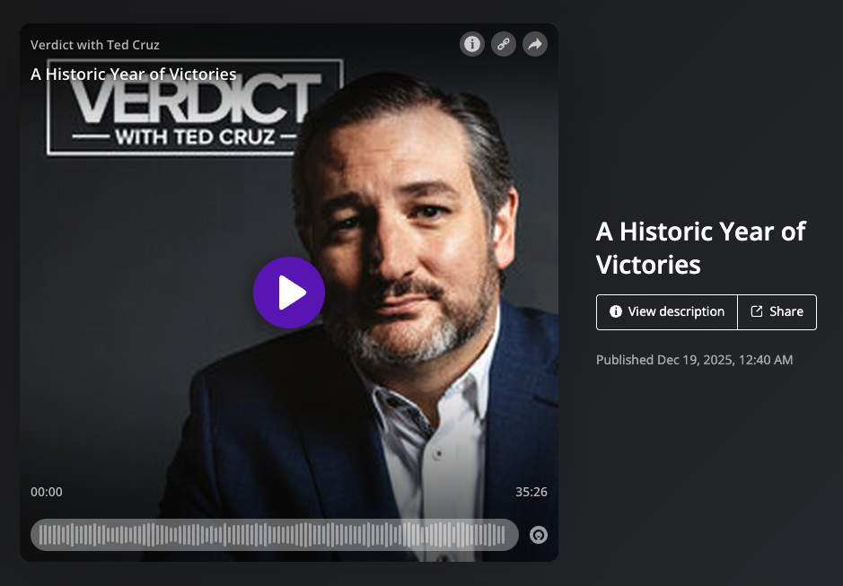The image size is (843, 586).
Task: Seek to the middle of the audio waveform
Action: click(274, 535)
